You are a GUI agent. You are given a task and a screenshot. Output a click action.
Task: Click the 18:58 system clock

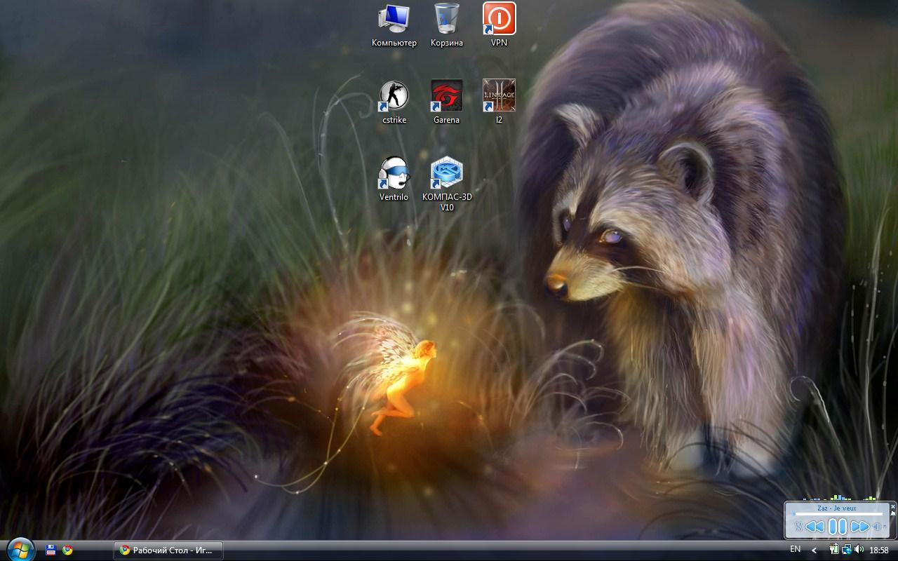pos(879,550)
